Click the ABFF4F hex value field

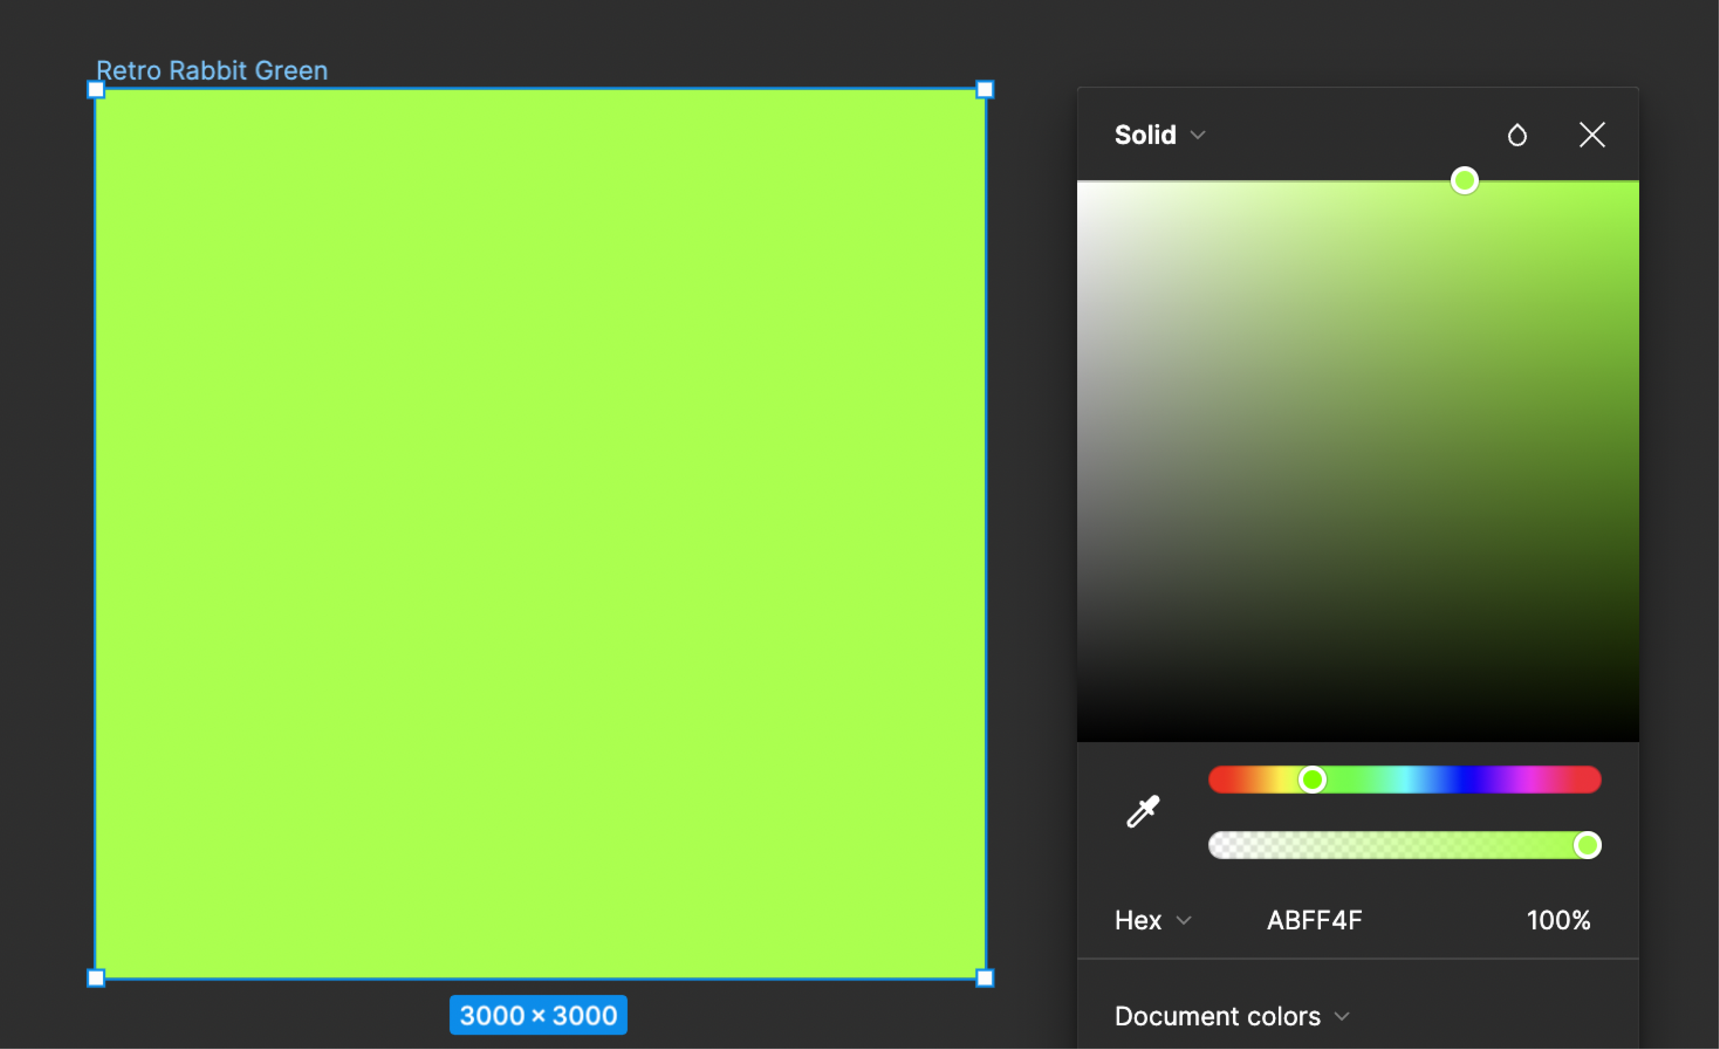tap(1314, 921)
